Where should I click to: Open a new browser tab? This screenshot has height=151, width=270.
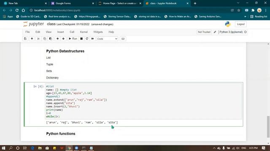point(195,3)
